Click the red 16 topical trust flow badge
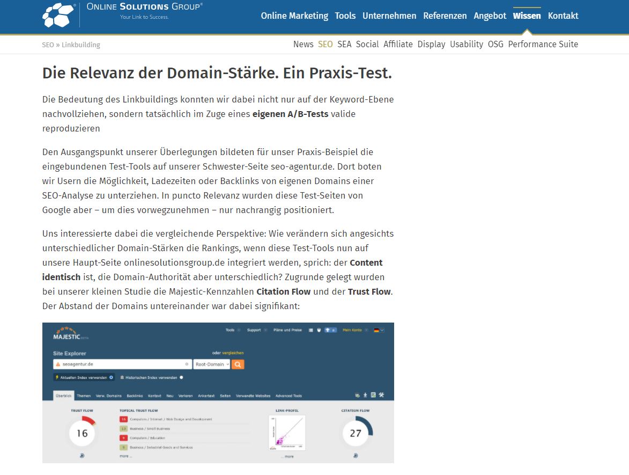This screenshot has height=475, width=629. pyautogui.click(x=123, y=419)
